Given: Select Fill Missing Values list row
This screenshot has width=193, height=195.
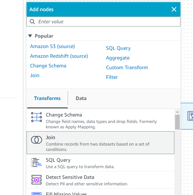Looking at the screenshot, I should pyautogui.click(x=101, y=192).
